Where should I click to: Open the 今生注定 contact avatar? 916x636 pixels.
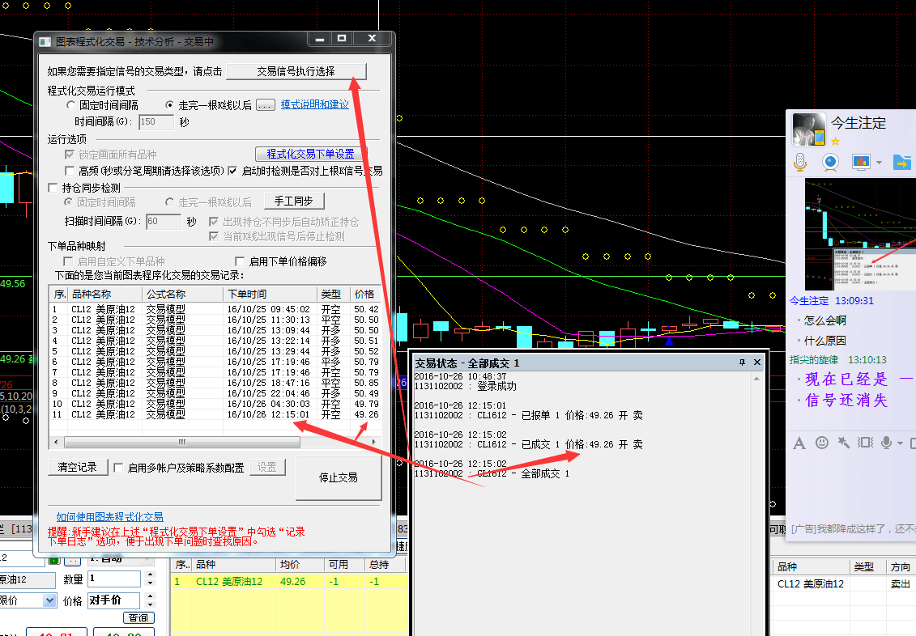(x=808, y=129)
